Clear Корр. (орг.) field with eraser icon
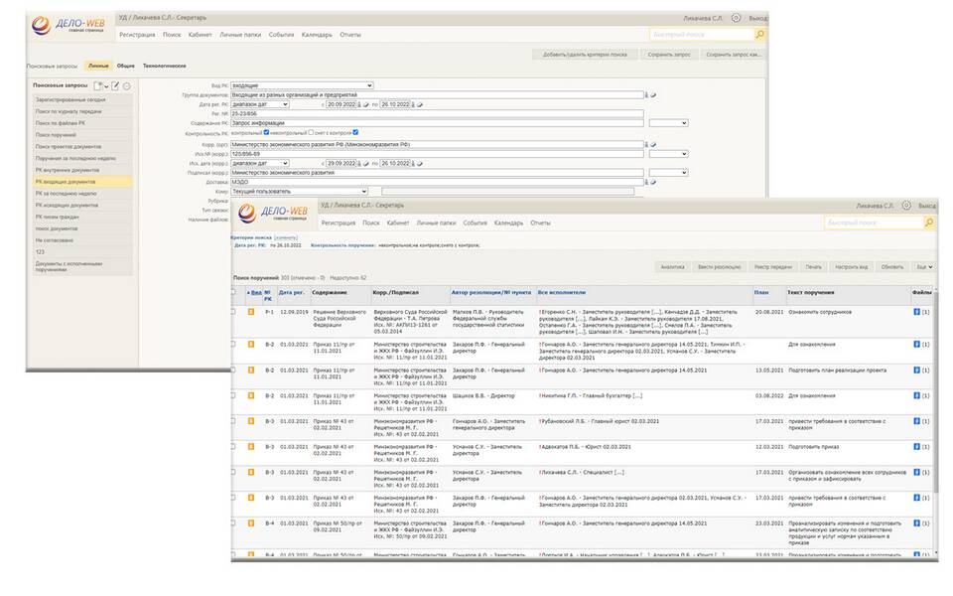Viewport: 953px width, 596px height. click(x=653, y=145)
